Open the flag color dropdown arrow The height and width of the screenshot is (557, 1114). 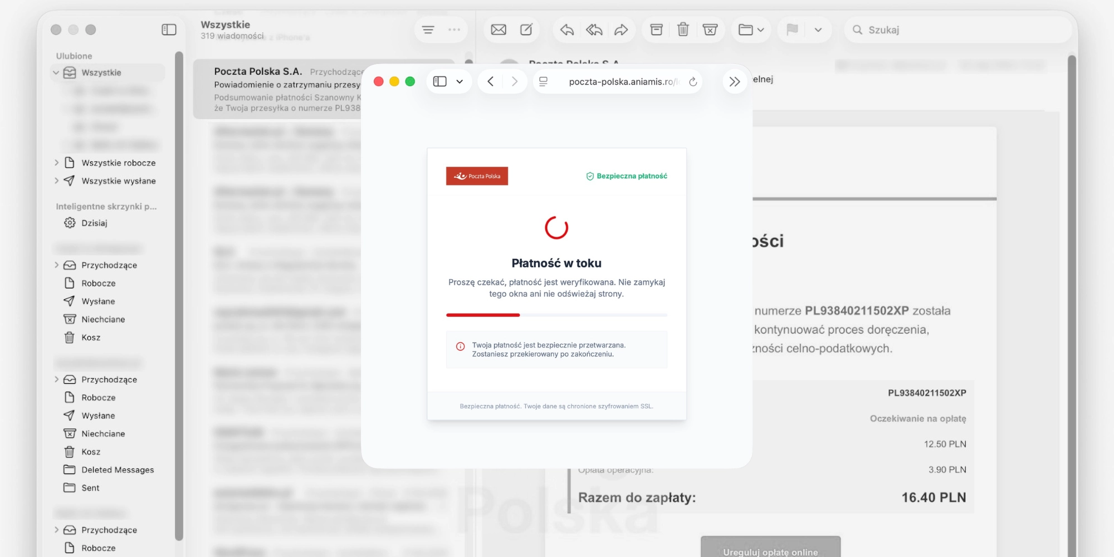click(818, 30)
